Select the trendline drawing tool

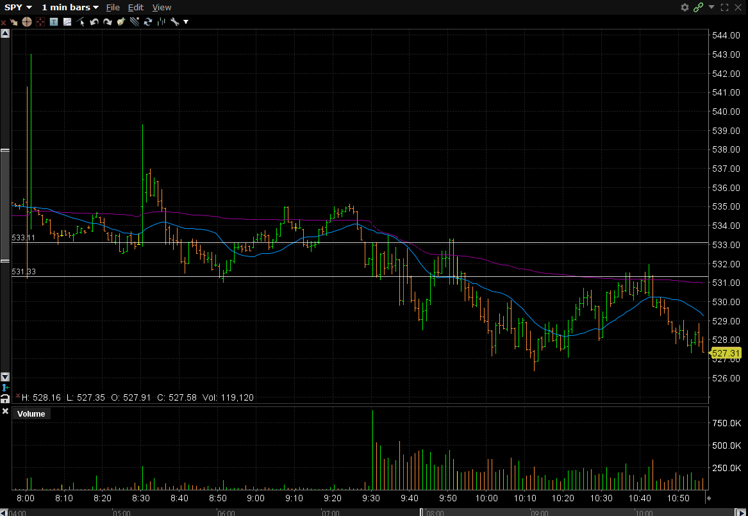point(81,22)
